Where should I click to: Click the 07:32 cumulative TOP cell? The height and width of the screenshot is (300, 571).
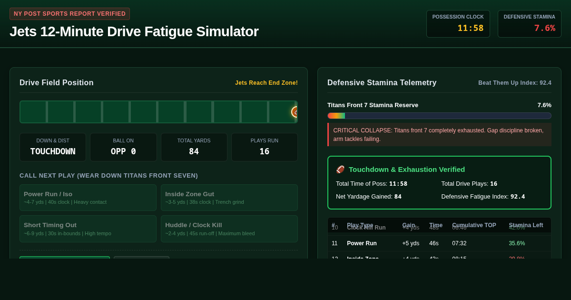point(459,243)
